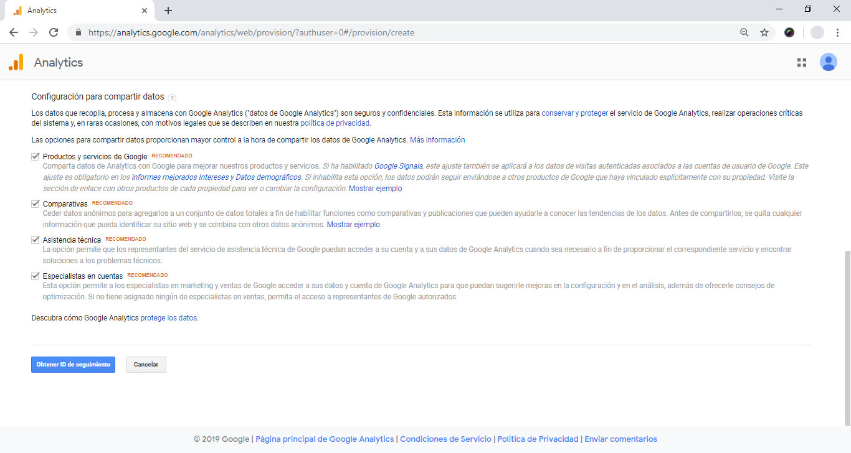Reload the page with the refresh icon

(x=54, y=32)
